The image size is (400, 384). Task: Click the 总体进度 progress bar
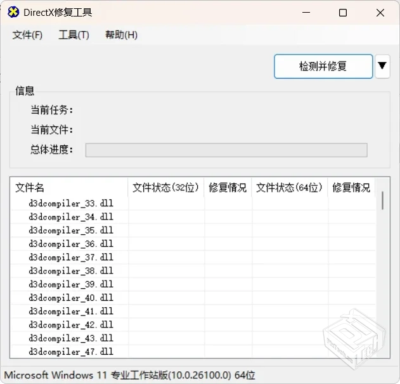[x=226, y=150]
